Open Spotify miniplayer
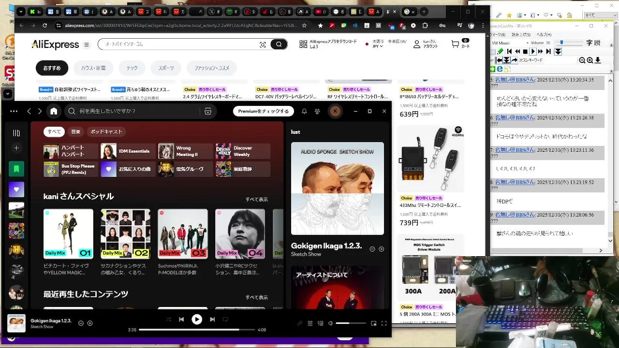Viewport: 619px width, 348px height. click(373, 323)
